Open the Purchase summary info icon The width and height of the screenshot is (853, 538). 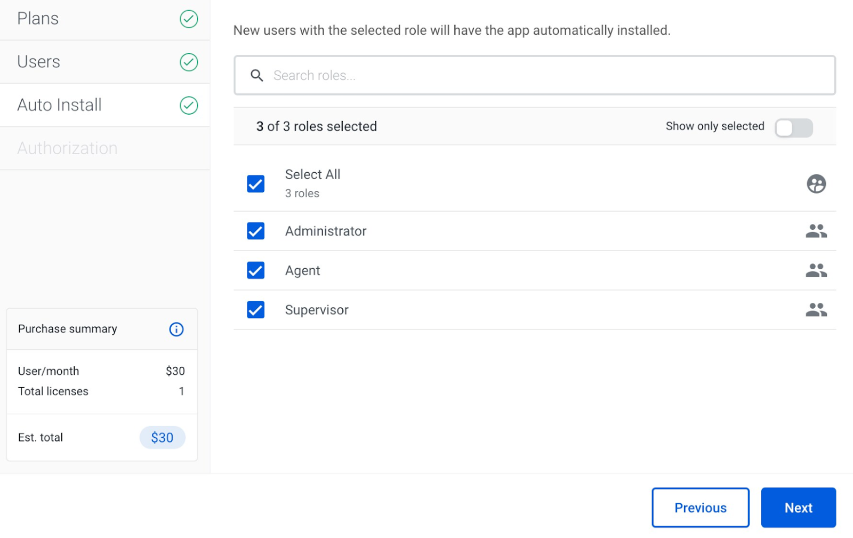[176, 330]
